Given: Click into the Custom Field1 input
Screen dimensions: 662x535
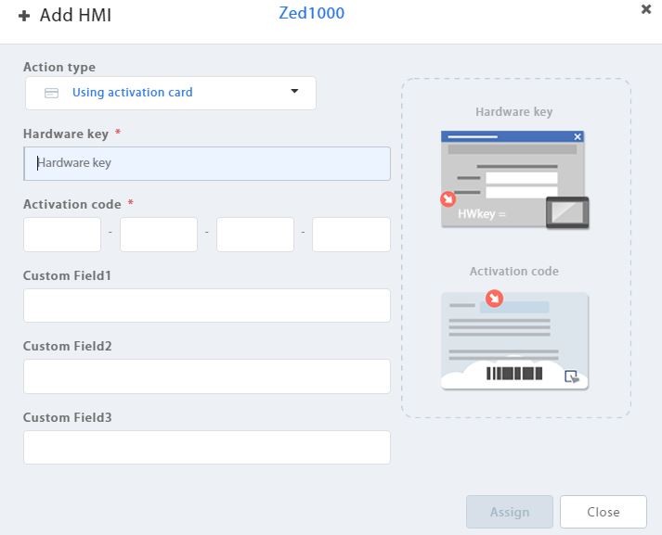Looking at the screenshot, I should point(206,305).
